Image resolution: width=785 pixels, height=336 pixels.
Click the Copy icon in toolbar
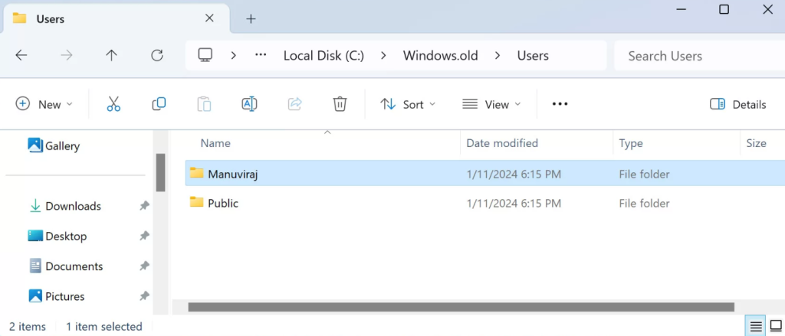(159, 104)
